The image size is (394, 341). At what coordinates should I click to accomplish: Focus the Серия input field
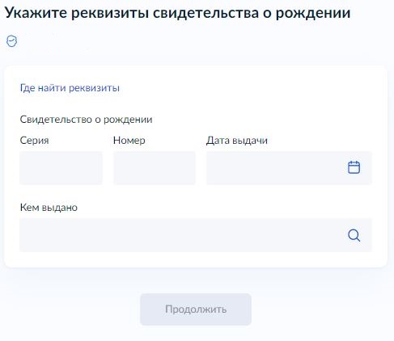click(x=61, y=168)
